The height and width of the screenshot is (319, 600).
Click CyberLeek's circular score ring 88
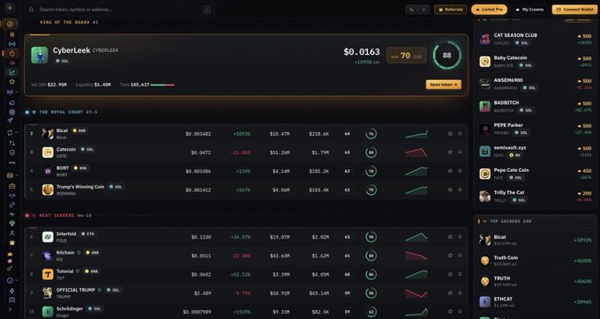coord(447,56)
